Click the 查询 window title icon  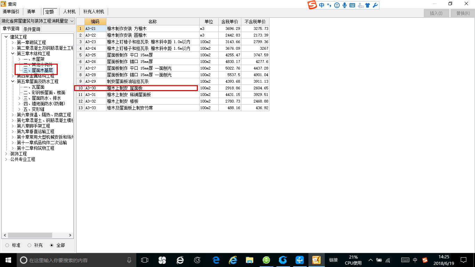click(x=4, y=3)
